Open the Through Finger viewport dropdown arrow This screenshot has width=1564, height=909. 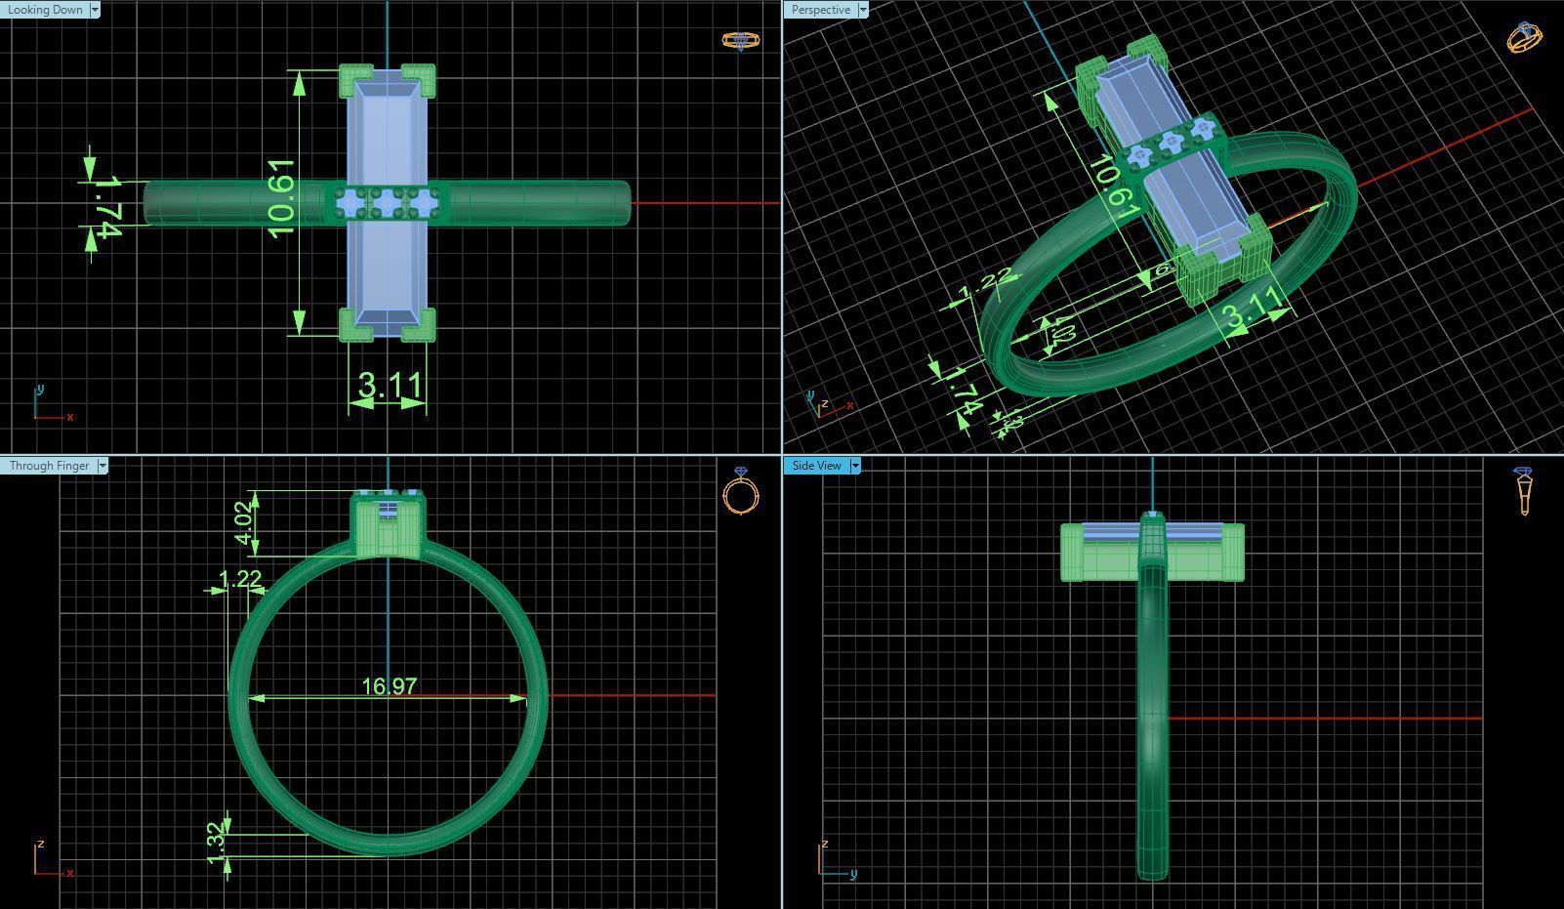coord(103,466)
